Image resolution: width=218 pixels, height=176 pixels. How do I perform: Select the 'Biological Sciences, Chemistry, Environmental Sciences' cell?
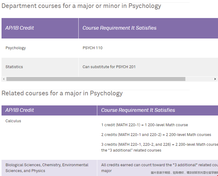[x=47, y=168]
